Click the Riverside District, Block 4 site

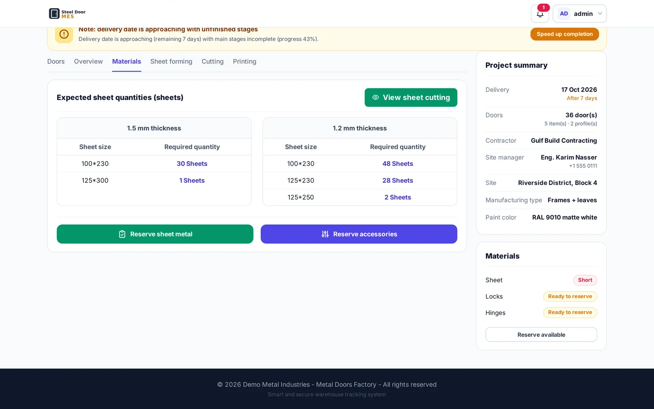(x=558, y=183)
